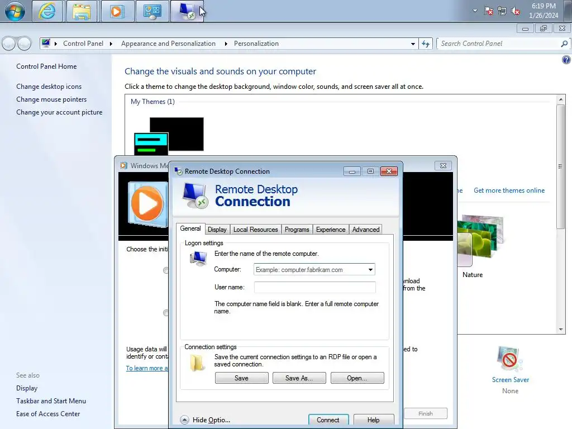Viewport: 572px width, 429px height.
Task: Click into the User name field
Action: [x=315, y=287]
